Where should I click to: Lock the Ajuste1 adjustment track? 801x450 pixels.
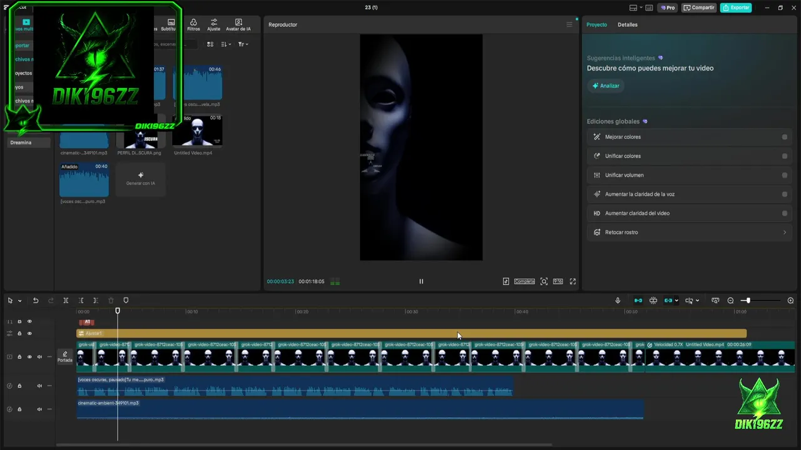coord(19,334)
